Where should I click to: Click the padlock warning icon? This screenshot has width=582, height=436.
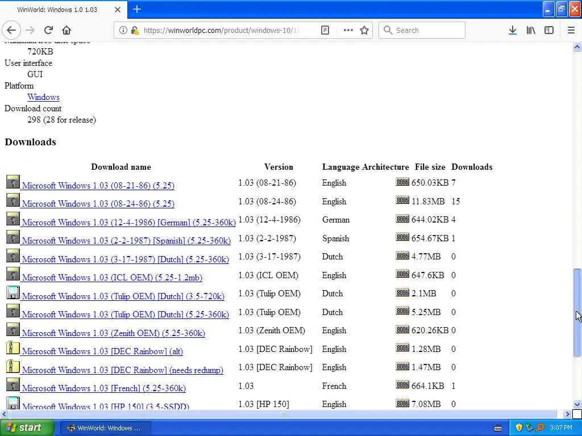(135, 30)
